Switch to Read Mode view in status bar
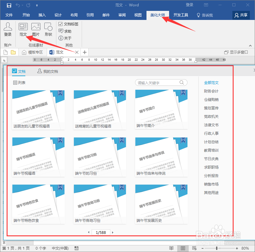 pyautogui.click(x=171, y=248)
